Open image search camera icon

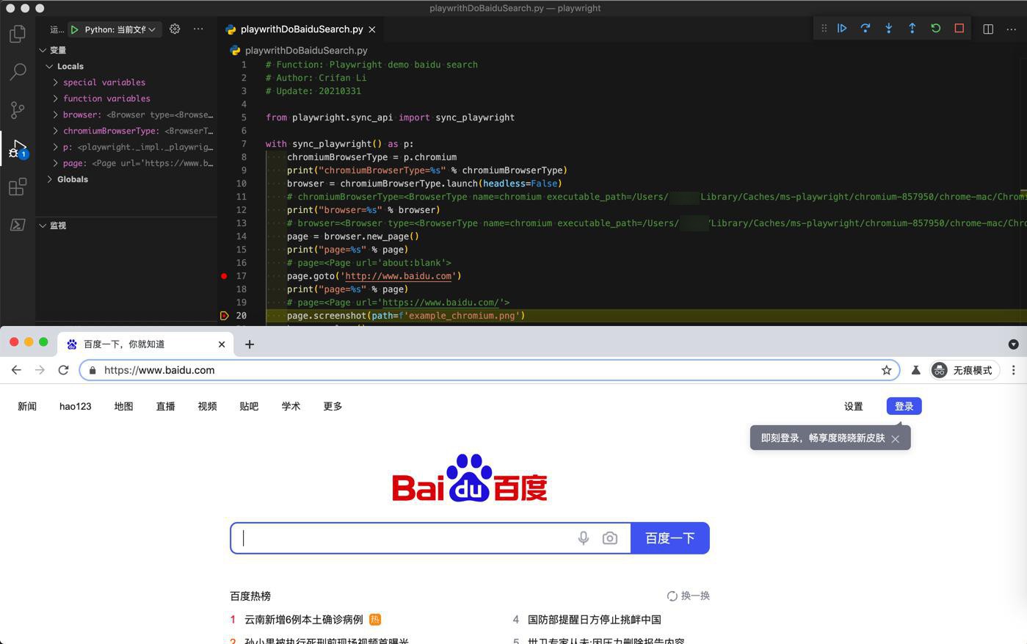pyautogui.click(x=610, y=538)
